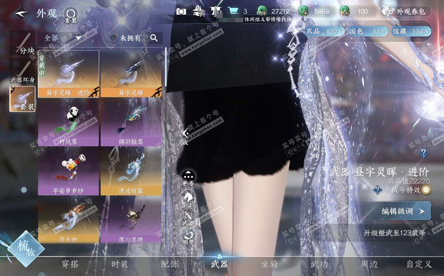Open the camera screenshot icon
Viewport: 444px width, 276px height.
pyautogui.click(x=181, y=11)
